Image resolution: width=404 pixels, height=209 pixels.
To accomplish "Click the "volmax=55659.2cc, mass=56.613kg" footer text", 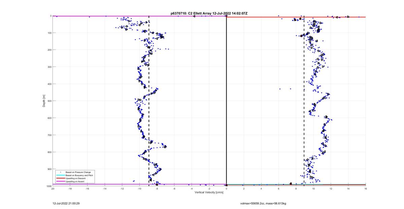I will pos(263,203).
